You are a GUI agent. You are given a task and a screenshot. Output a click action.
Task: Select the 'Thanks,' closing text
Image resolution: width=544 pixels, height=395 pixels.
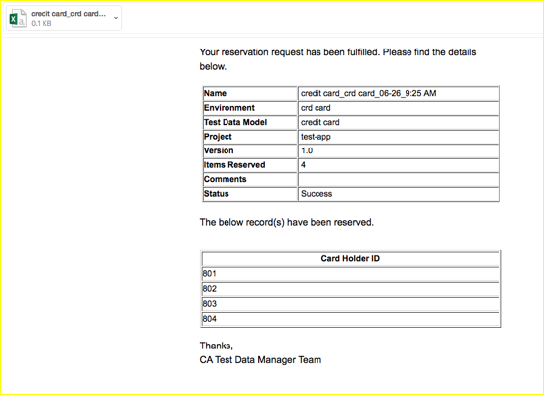click(217, 346)
